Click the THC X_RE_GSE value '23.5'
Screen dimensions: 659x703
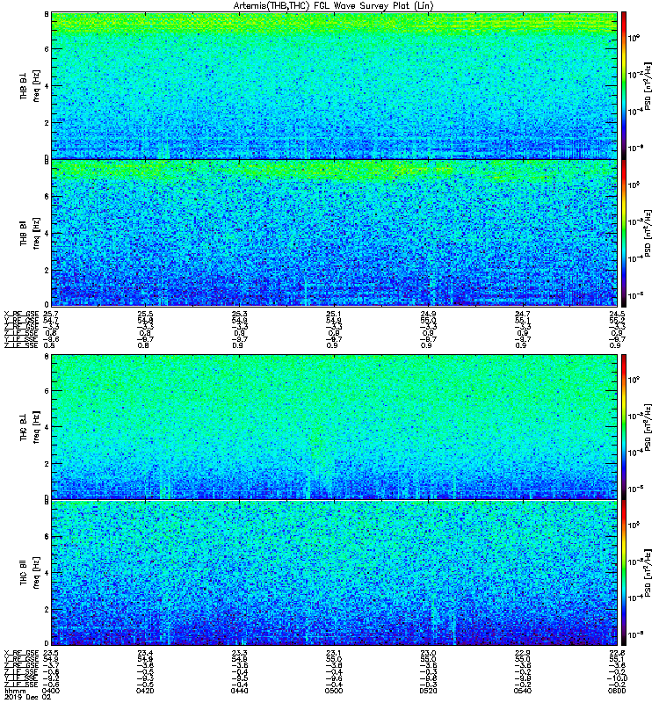(x=51, y=653)
